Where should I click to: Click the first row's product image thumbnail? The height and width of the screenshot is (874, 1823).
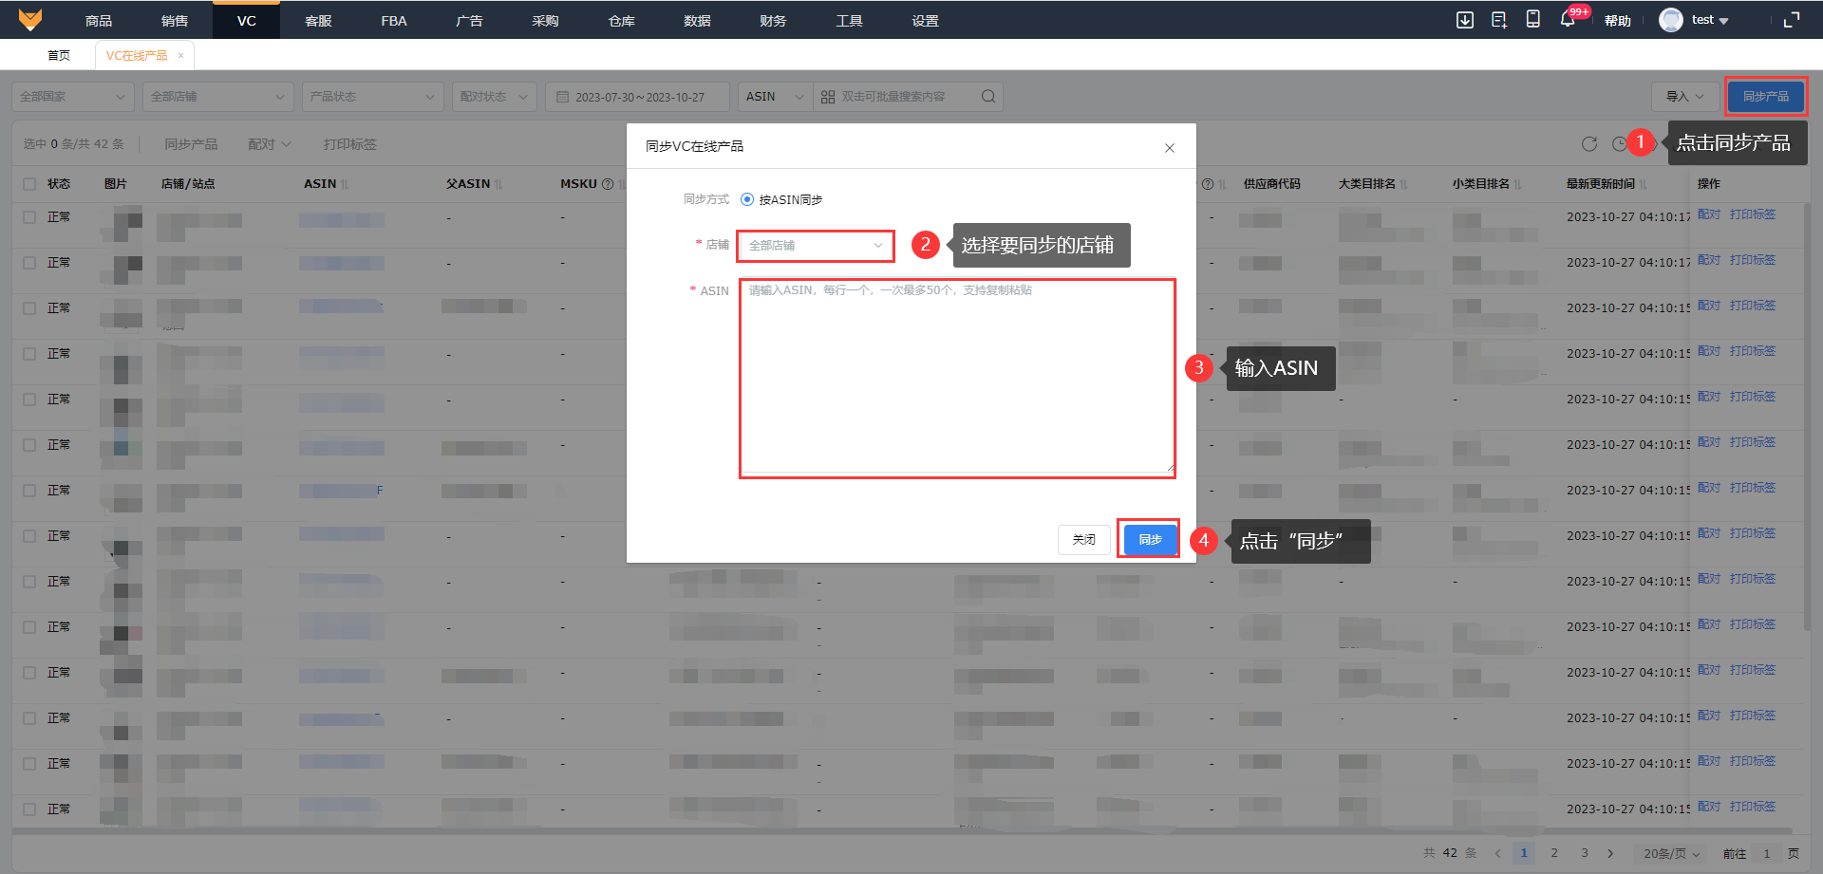point(122,224)
